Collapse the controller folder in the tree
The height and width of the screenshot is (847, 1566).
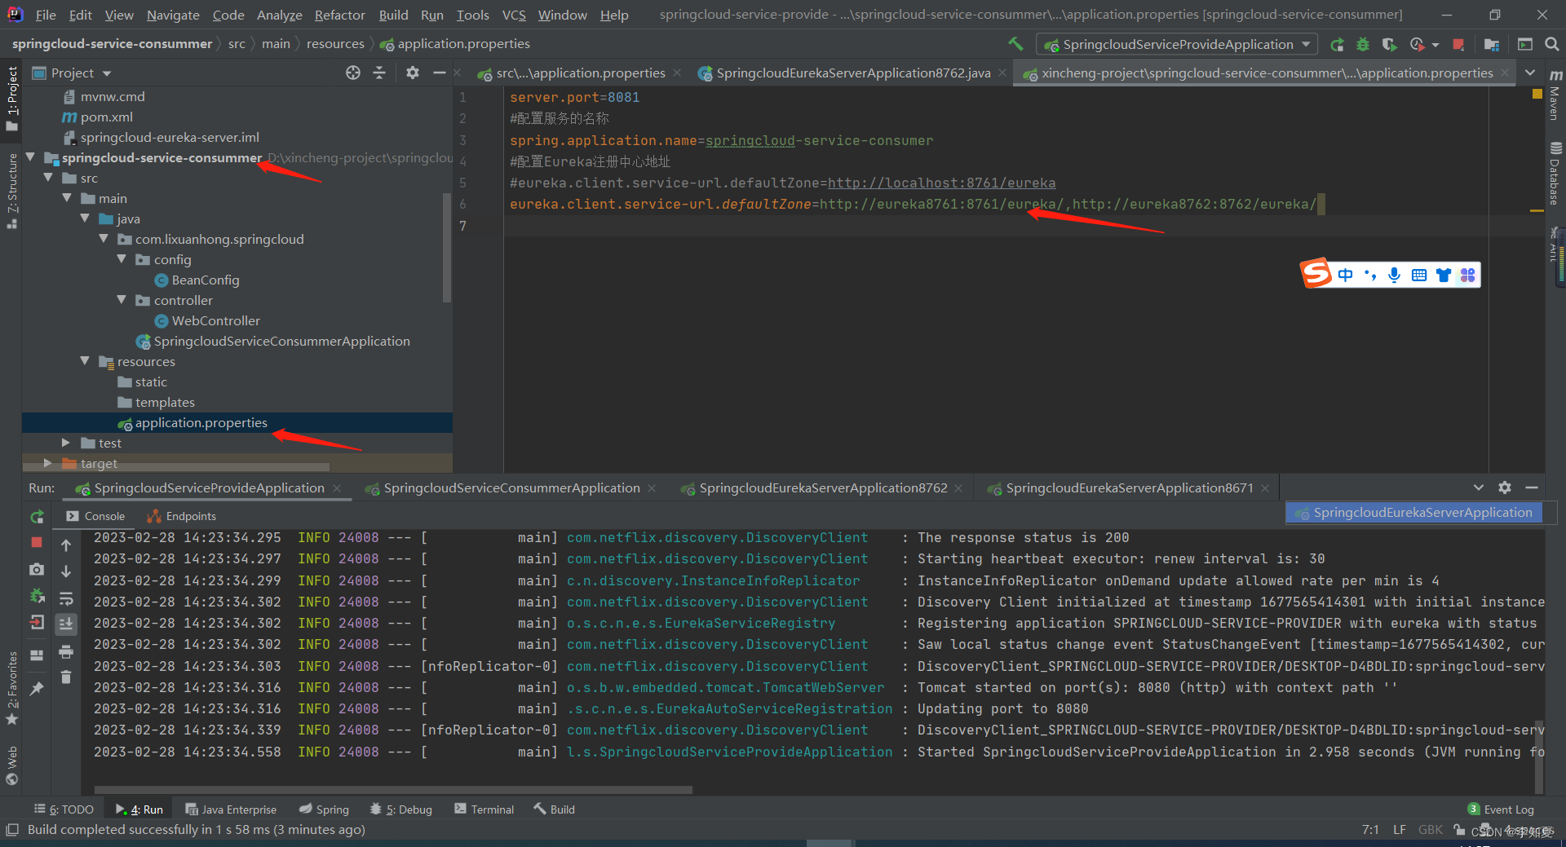coord(122,301)
